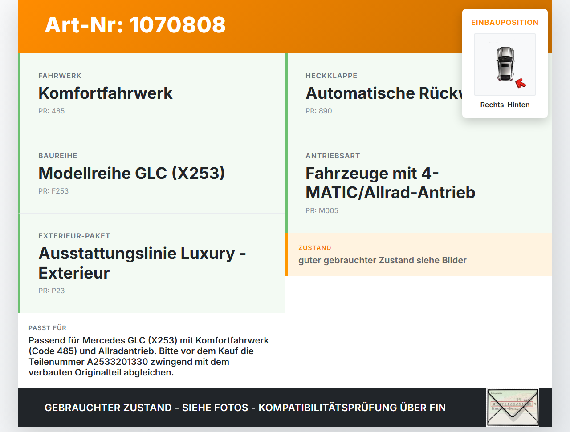
Task: Select the "Art-Nr: 1070808" heading
Action: [135, 25]
